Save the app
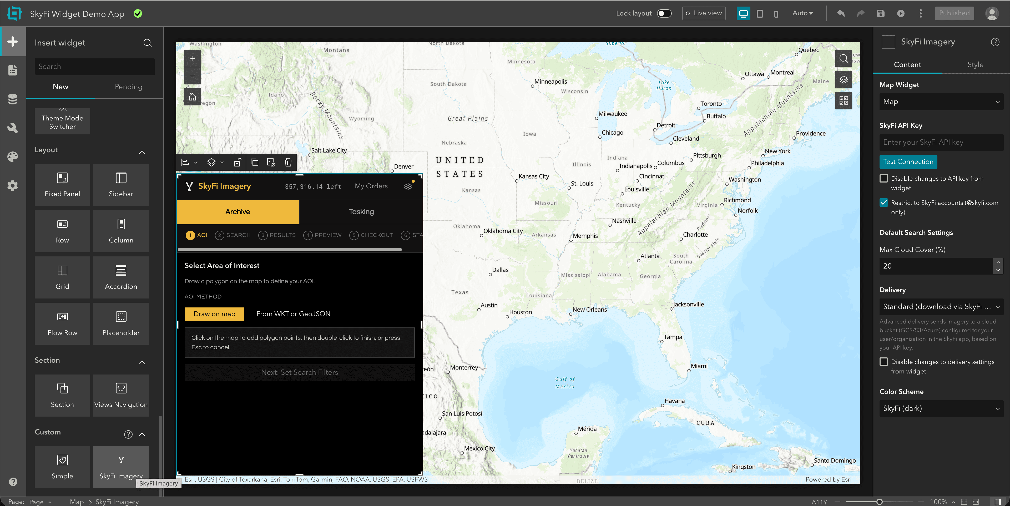This screenshot has height=506, width=1010. click(x=881, y=13)
